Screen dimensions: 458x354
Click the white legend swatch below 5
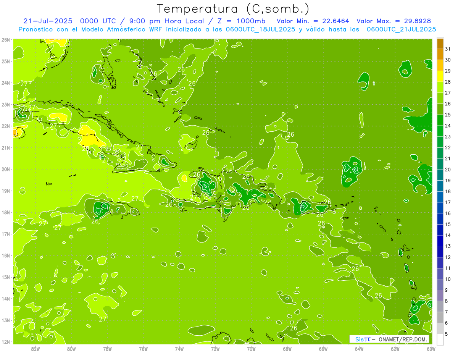point(440,339)
